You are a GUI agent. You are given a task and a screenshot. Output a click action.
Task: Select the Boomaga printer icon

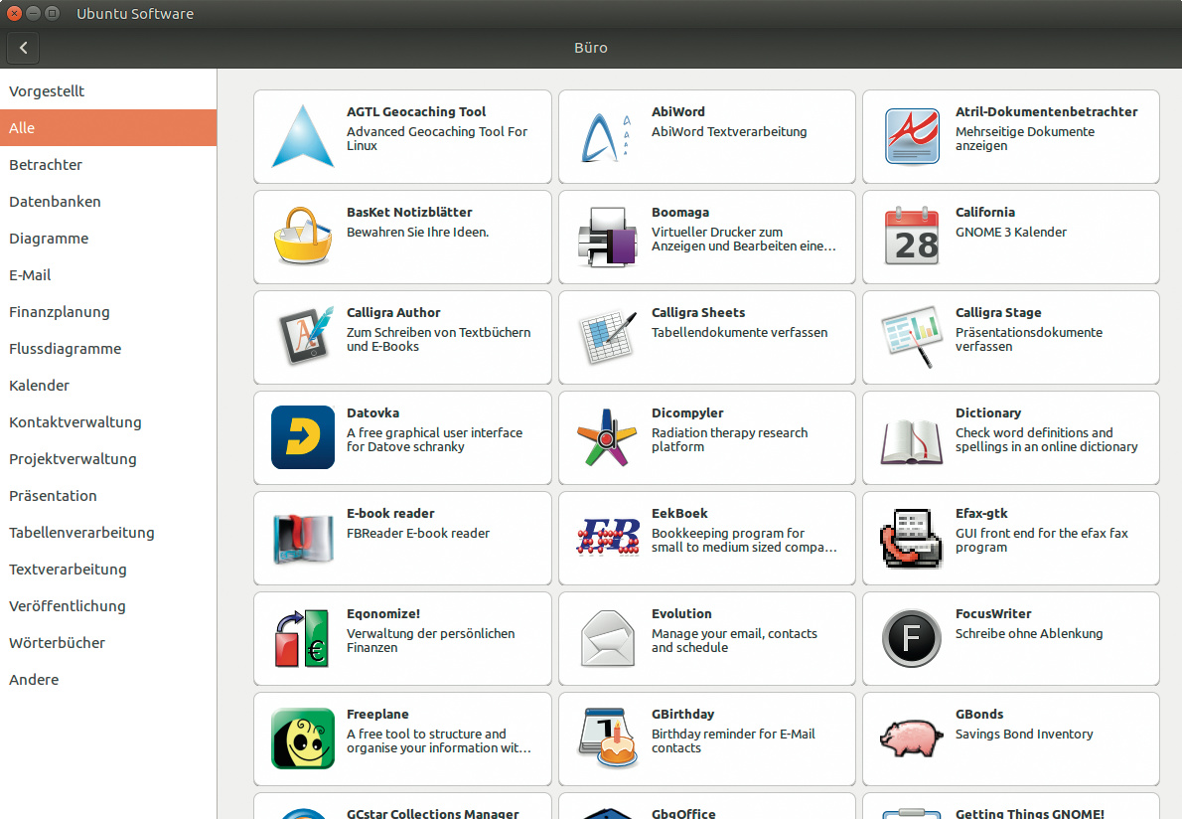coord(607,238)
